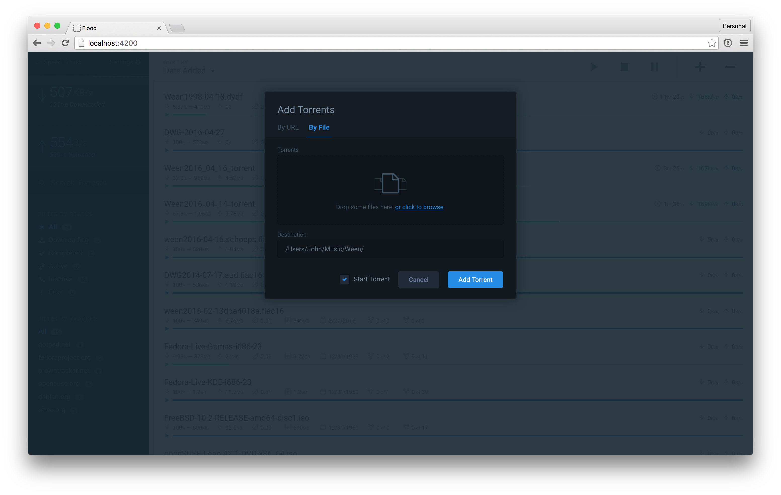Open the Personal profile menu
Screen dimensions: 781x495
coord(734,26)
